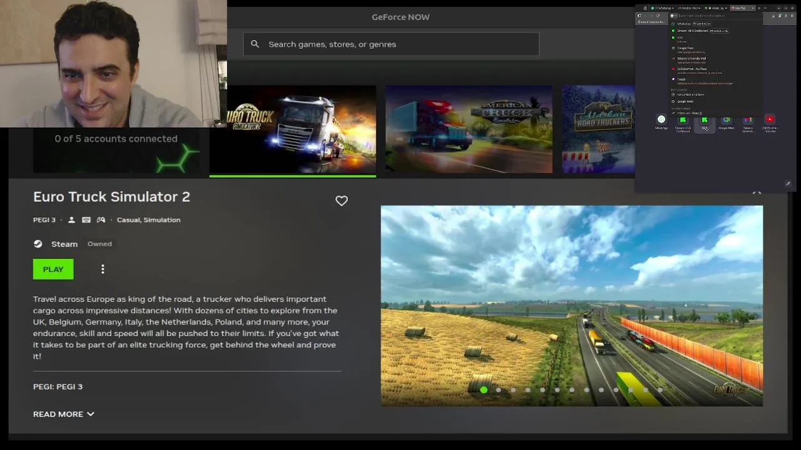Focus the Search games, stores, or genres field
Screen dimensions: 801x450
click(391, 44)
